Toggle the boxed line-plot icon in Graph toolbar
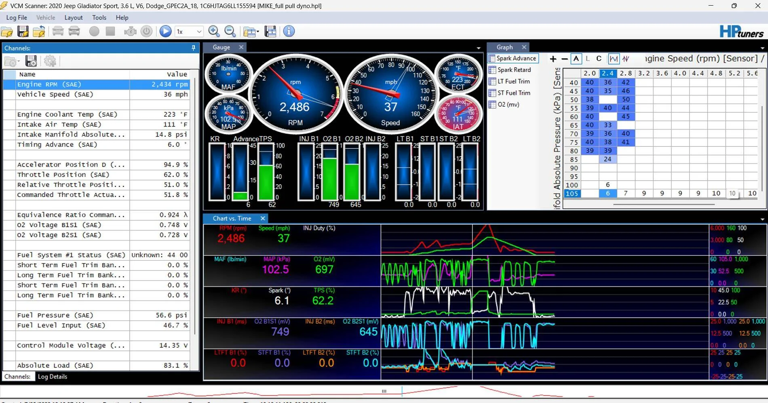Screen dimensions: 768x403 click(614, 59)
